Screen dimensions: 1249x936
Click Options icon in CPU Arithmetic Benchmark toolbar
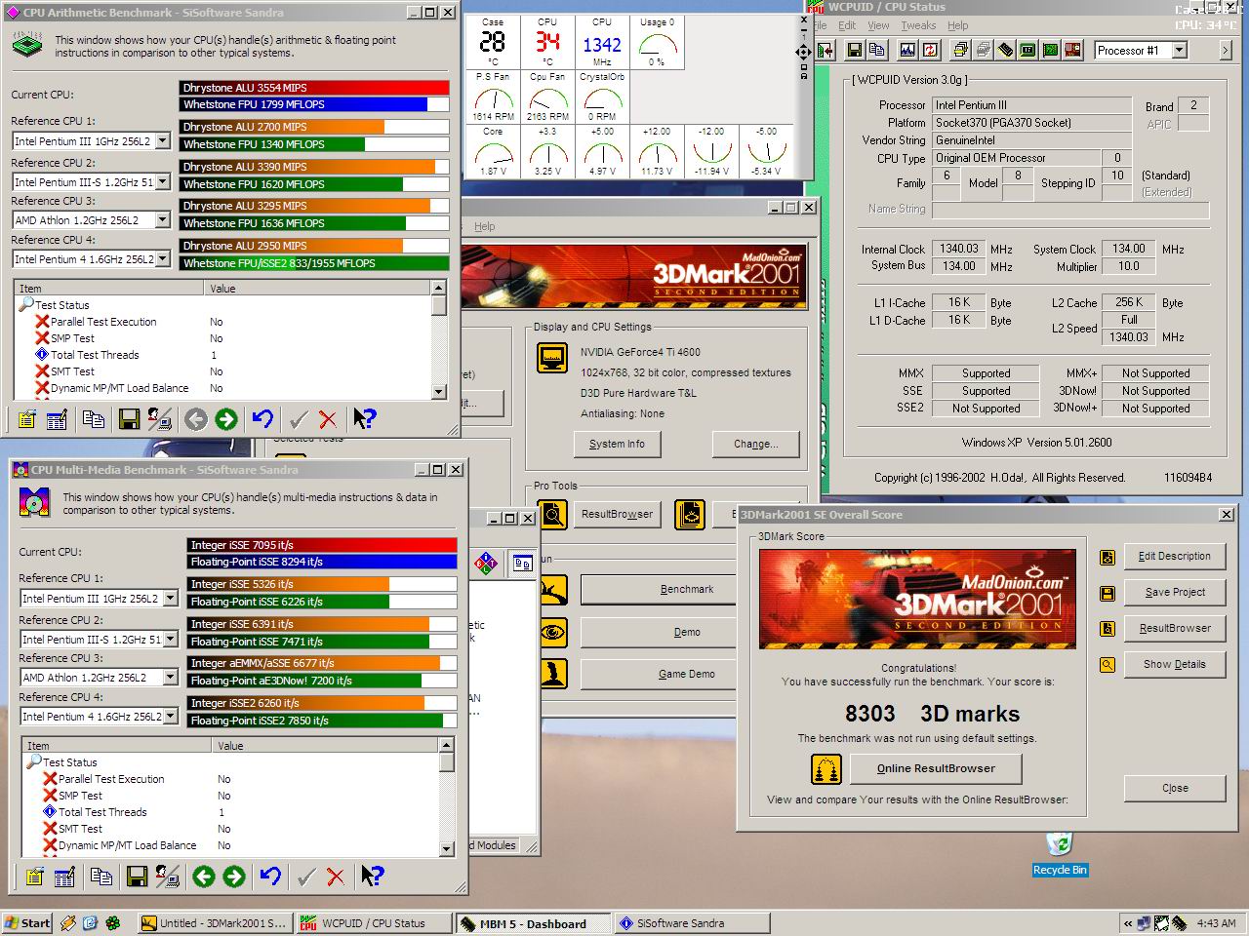tap(26, 419)
